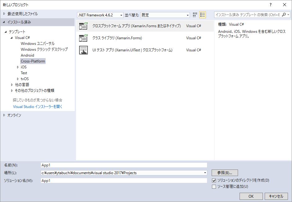Click the 参照(B)... browse button
The image size is (292, 202).
pyautogui.click(x=225, y=173)
